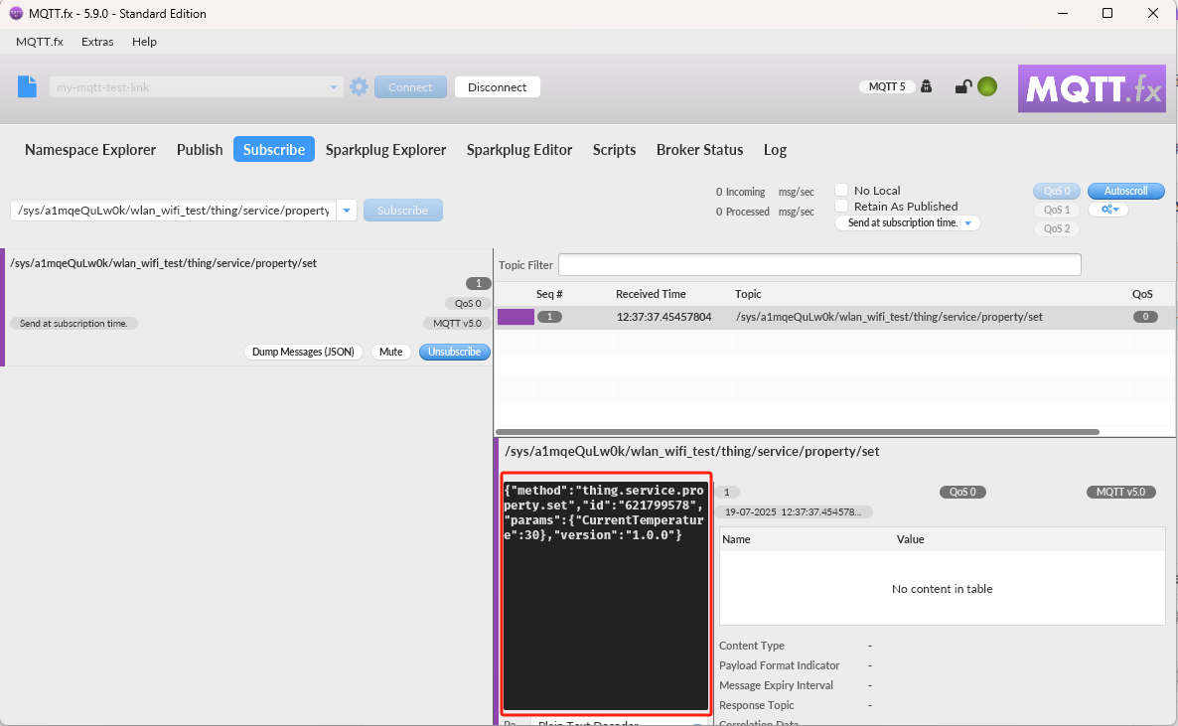Open the Help menu
This screenshot has width=1178, height=726.
[144, 42]
